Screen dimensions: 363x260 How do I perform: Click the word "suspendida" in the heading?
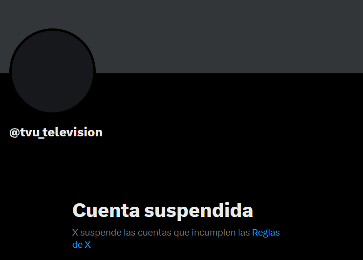tap(199, 211)
